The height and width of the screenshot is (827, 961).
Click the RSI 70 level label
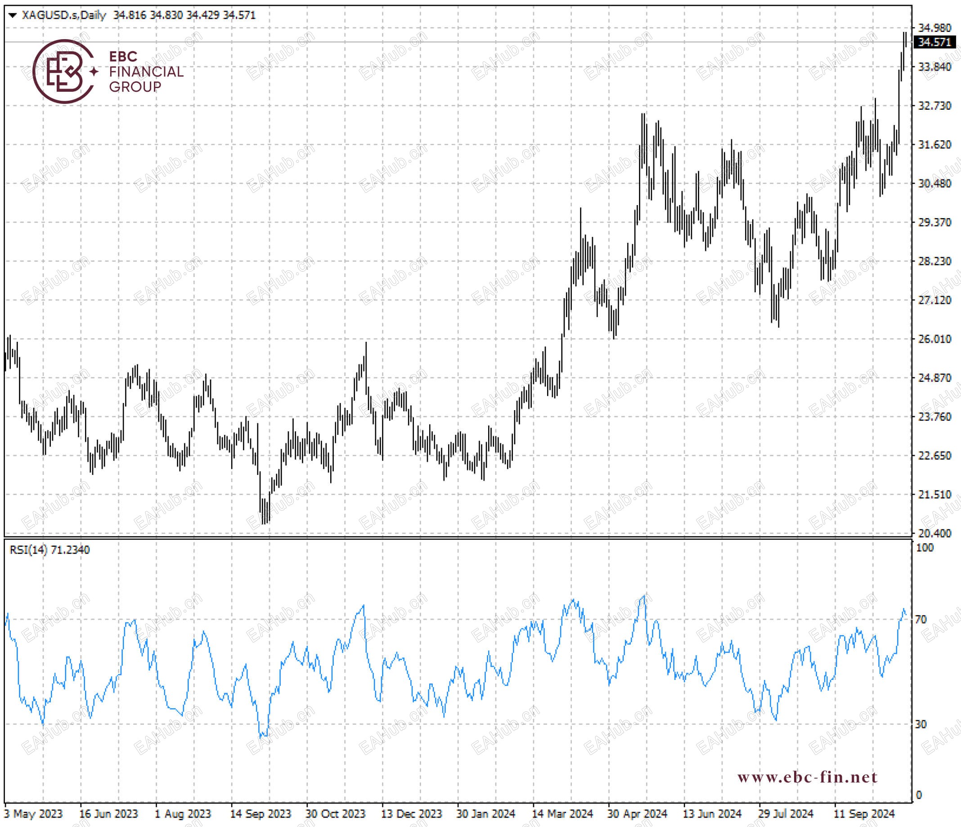pyautogui.click(x=921, y=619)
